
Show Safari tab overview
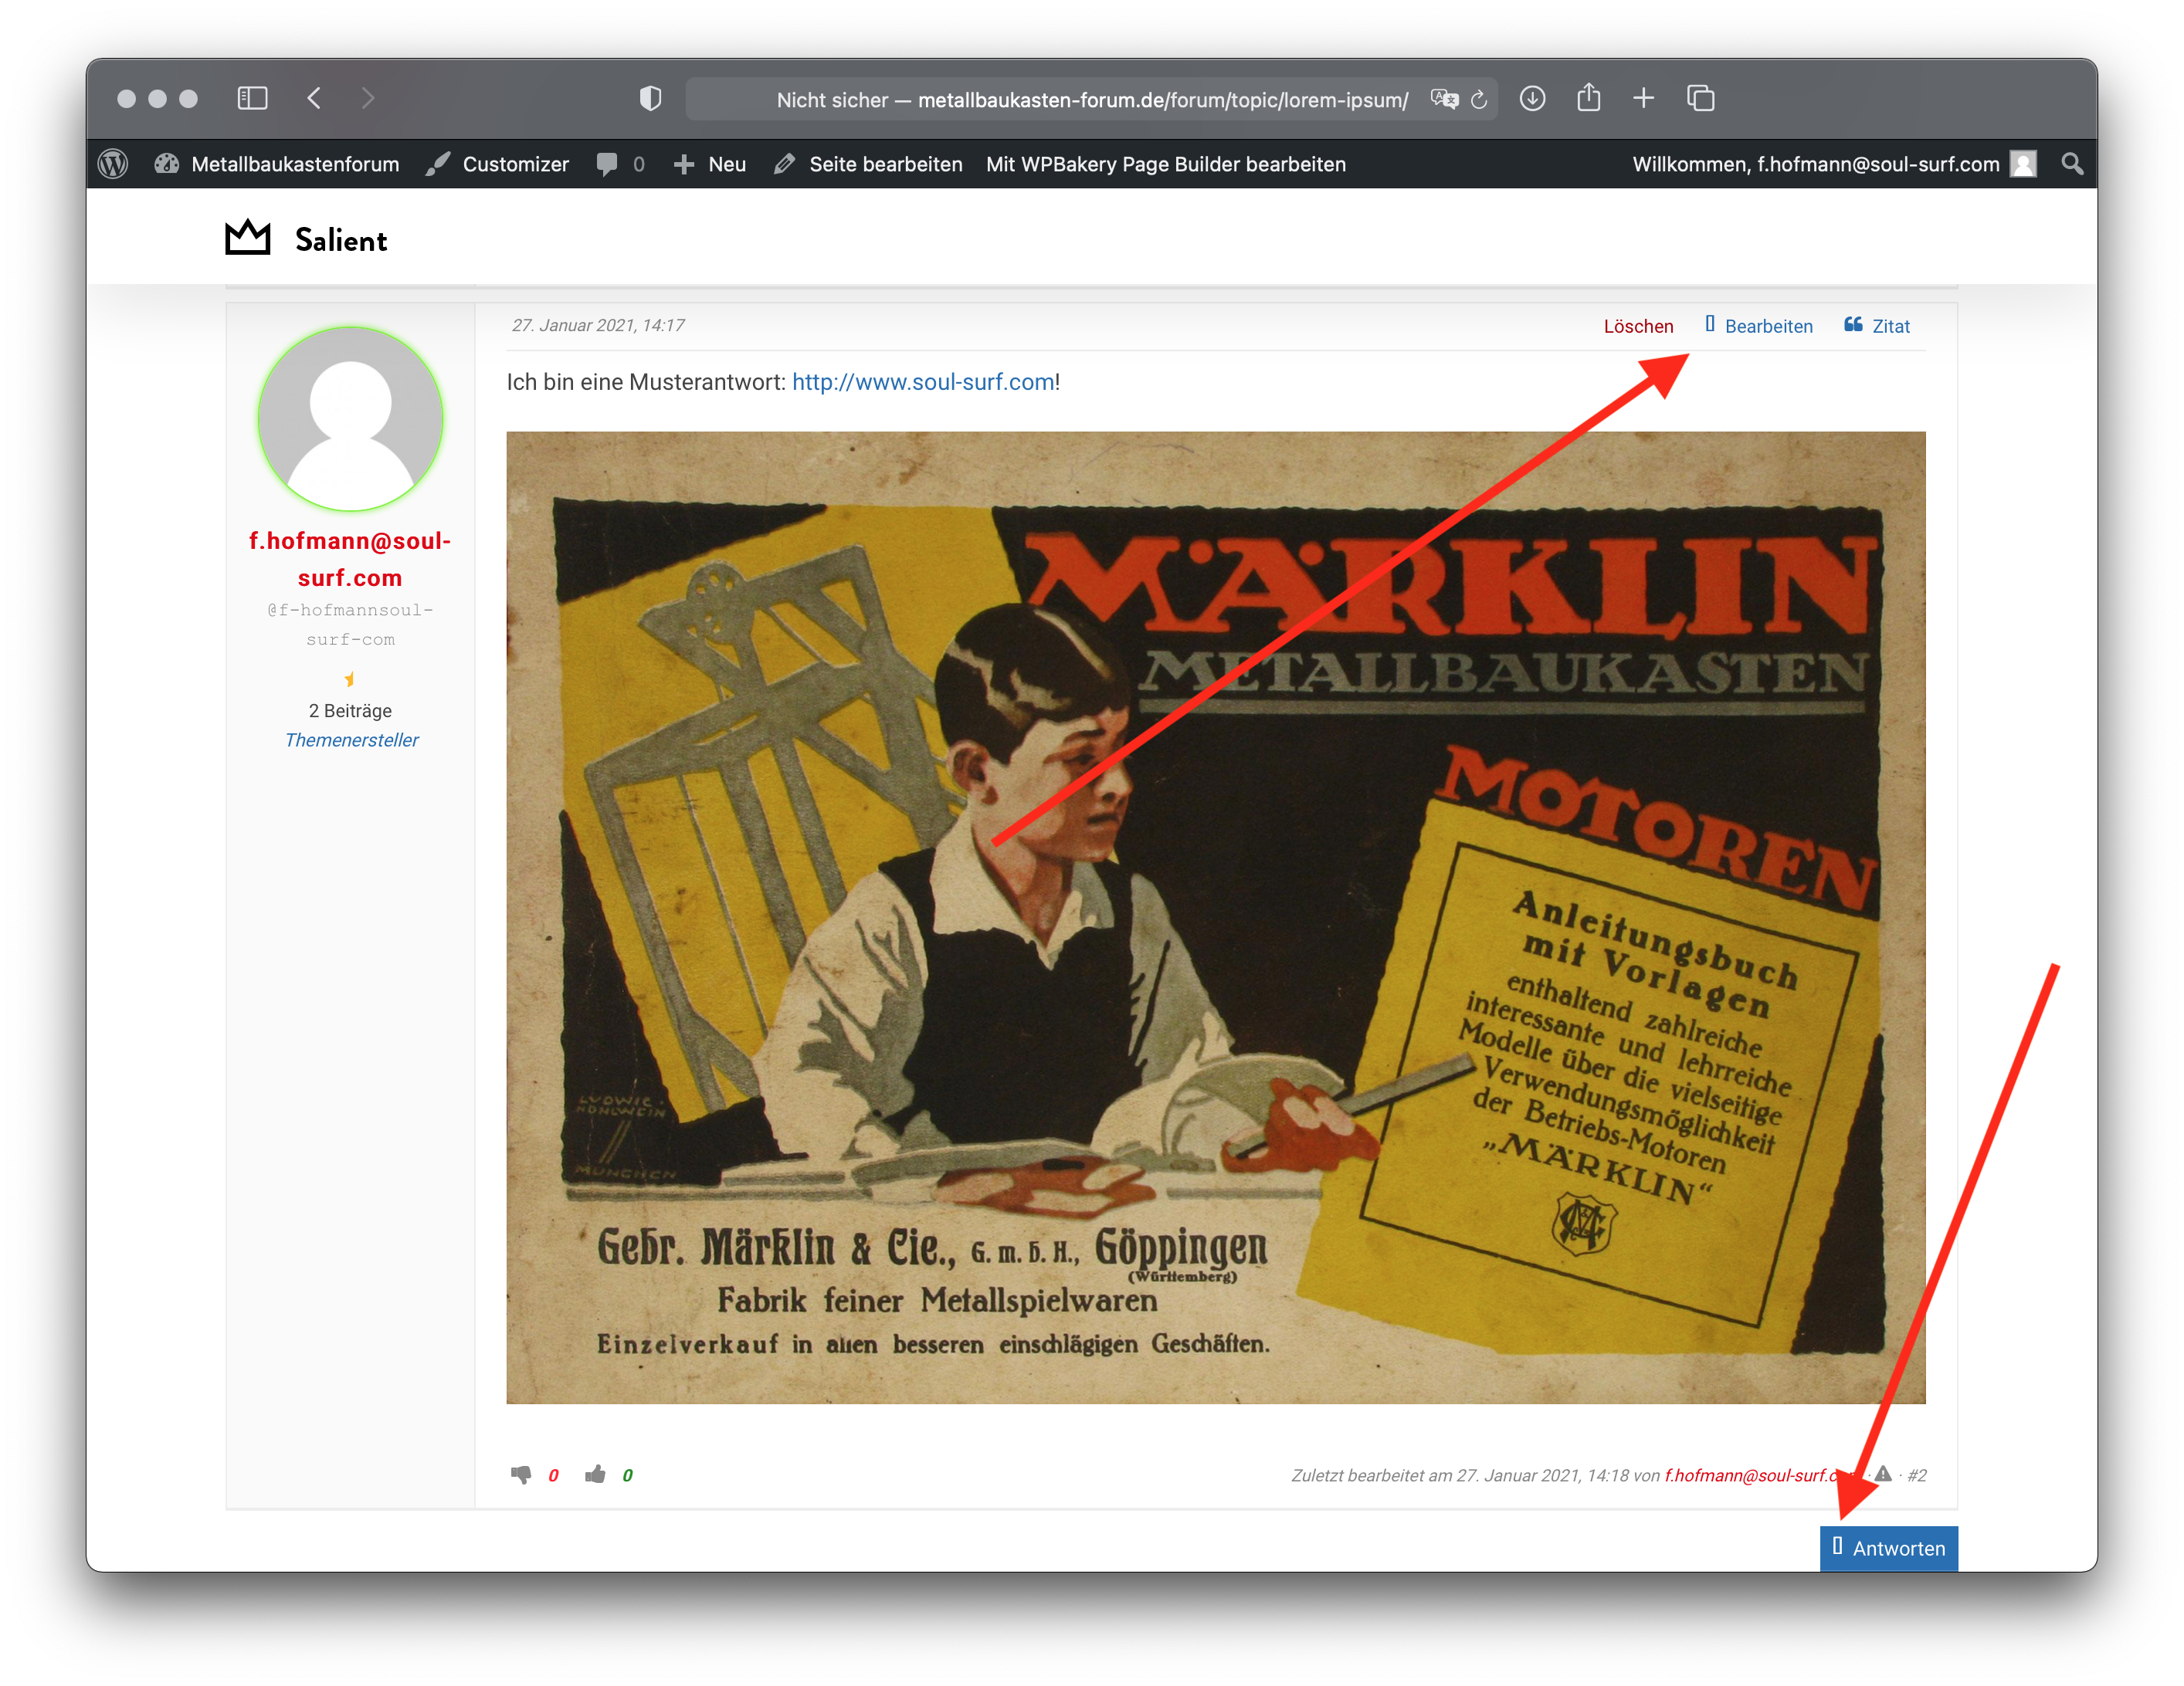pos(1700,98)
